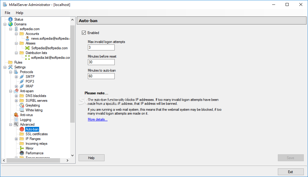
Task: Click the Domains globe icon
Action: click(x=10, y=24)
